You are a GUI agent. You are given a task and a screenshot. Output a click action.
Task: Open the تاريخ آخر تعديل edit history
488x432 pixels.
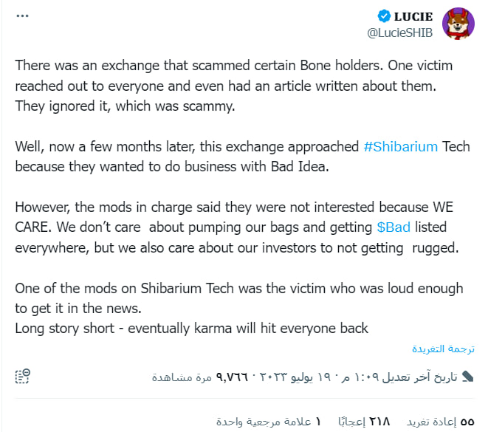(x=419, y=377)
